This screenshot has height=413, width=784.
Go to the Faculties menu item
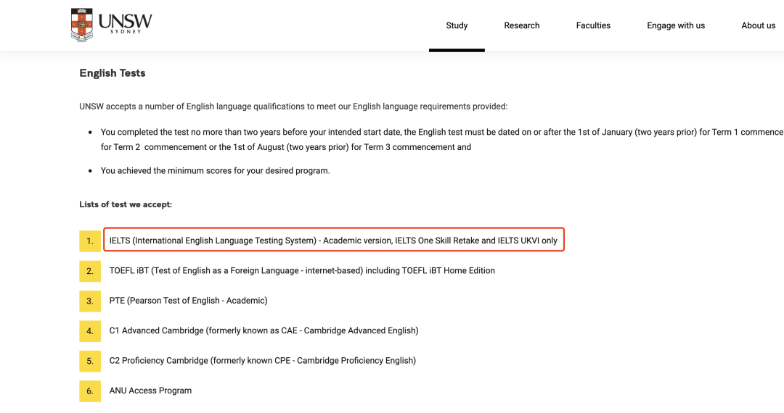click(593, 25)
